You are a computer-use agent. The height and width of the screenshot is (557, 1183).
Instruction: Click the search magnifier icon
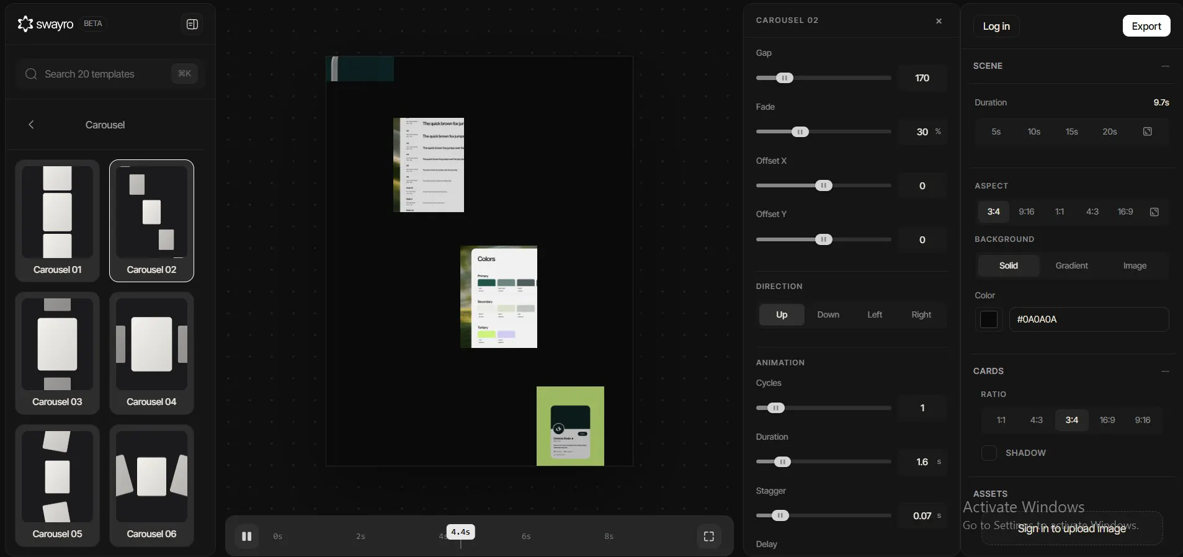coord(31,74)
